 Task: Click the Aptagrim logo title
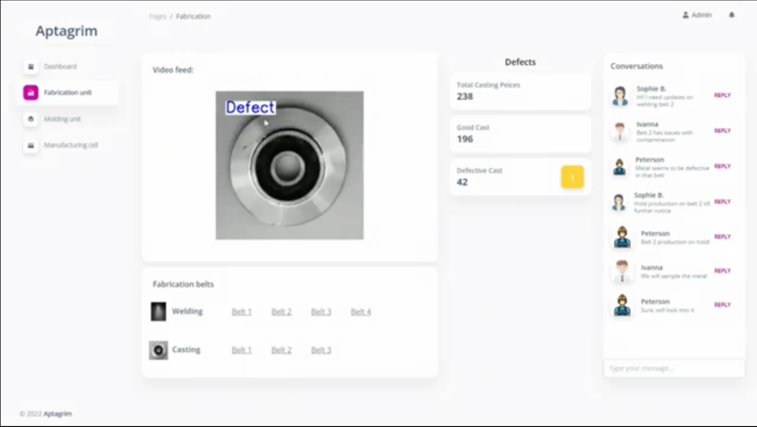tap(67, 31)
